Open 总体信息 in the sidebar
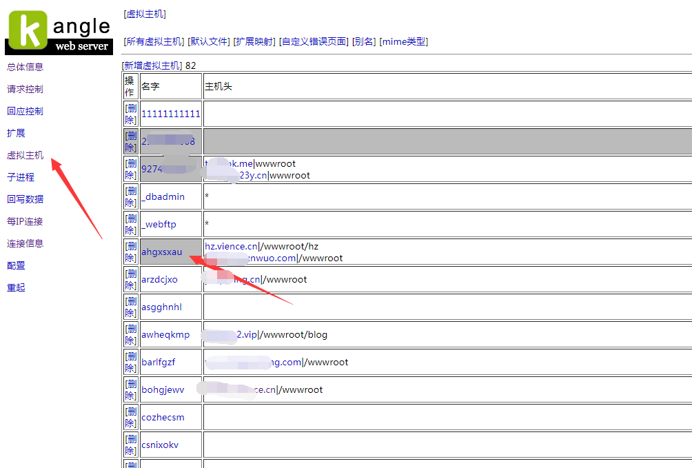Viewport: 692px width, 468px height. coord(25,67)
